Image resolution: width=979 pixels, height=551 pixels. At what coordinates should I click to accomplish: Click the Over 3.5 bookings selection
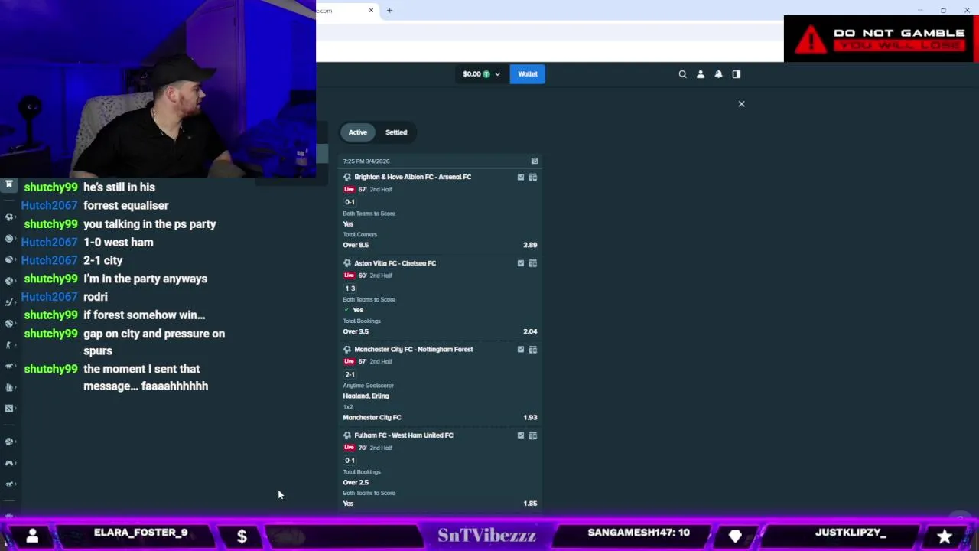pyautogui.click(x=356, y=331)
